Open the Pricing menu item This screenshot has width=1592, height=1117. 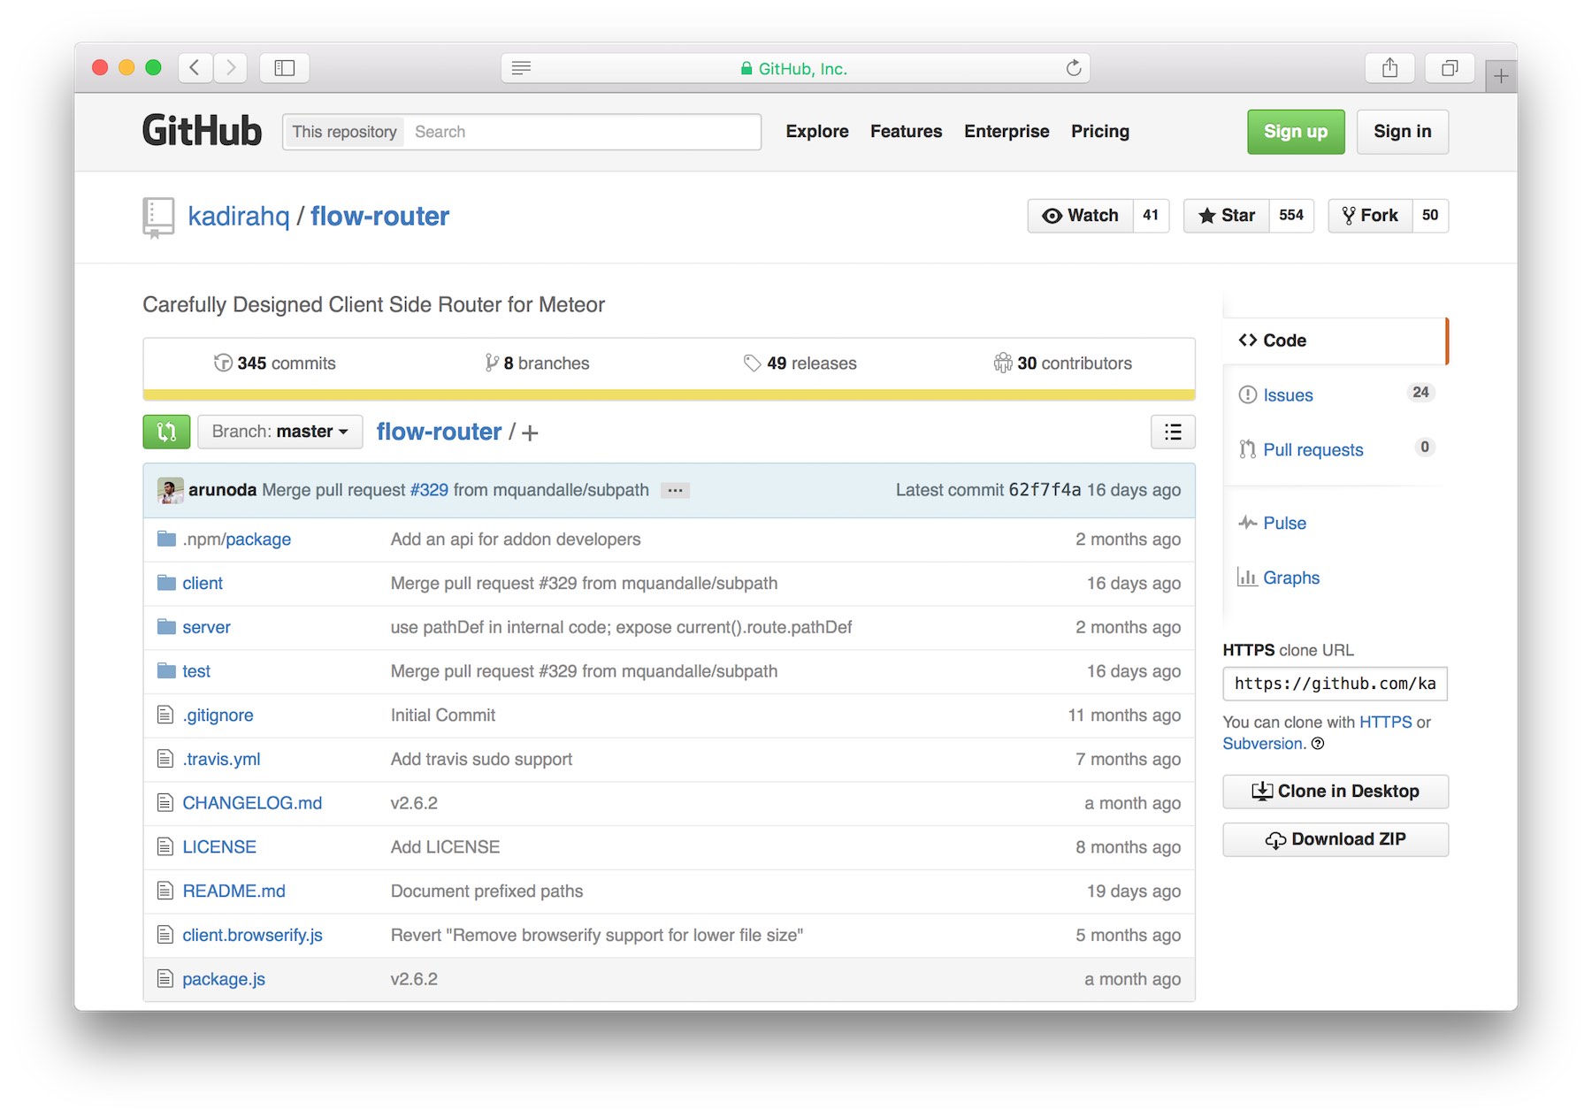(1099, 131)
